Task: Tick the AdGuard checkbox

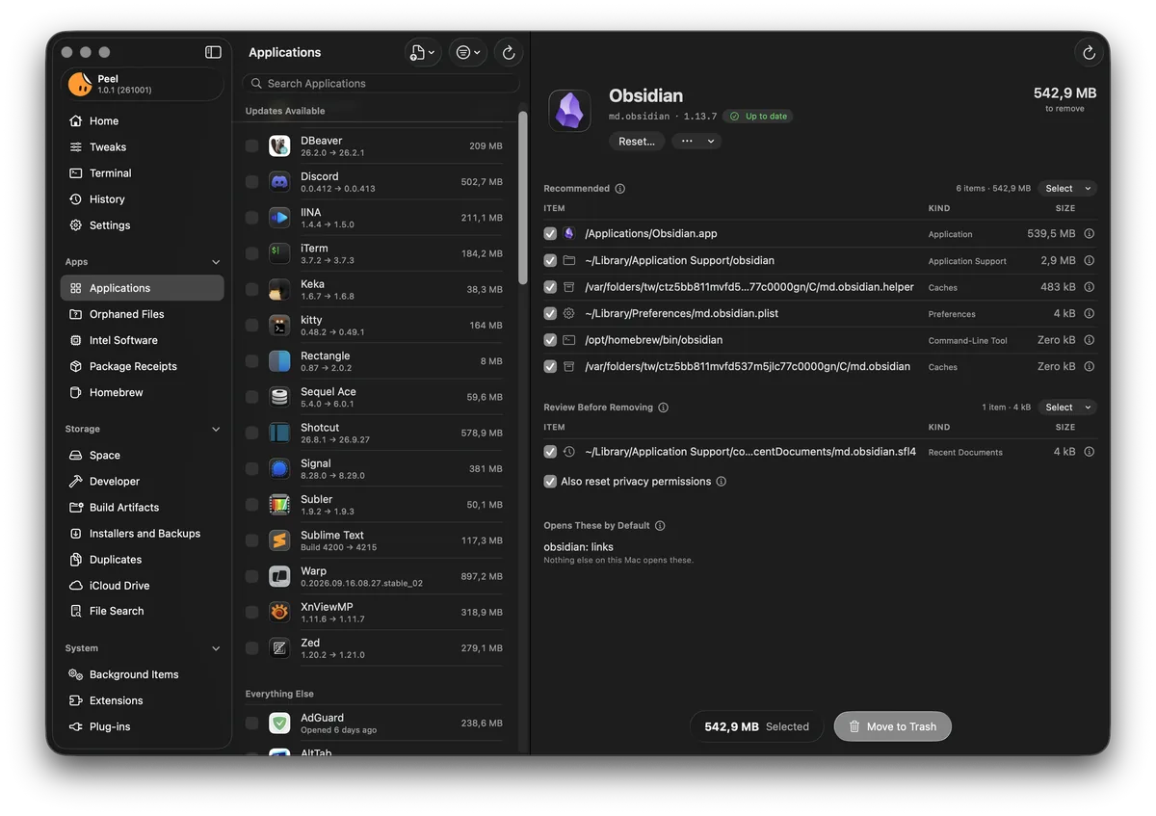Action: [251, 723]
